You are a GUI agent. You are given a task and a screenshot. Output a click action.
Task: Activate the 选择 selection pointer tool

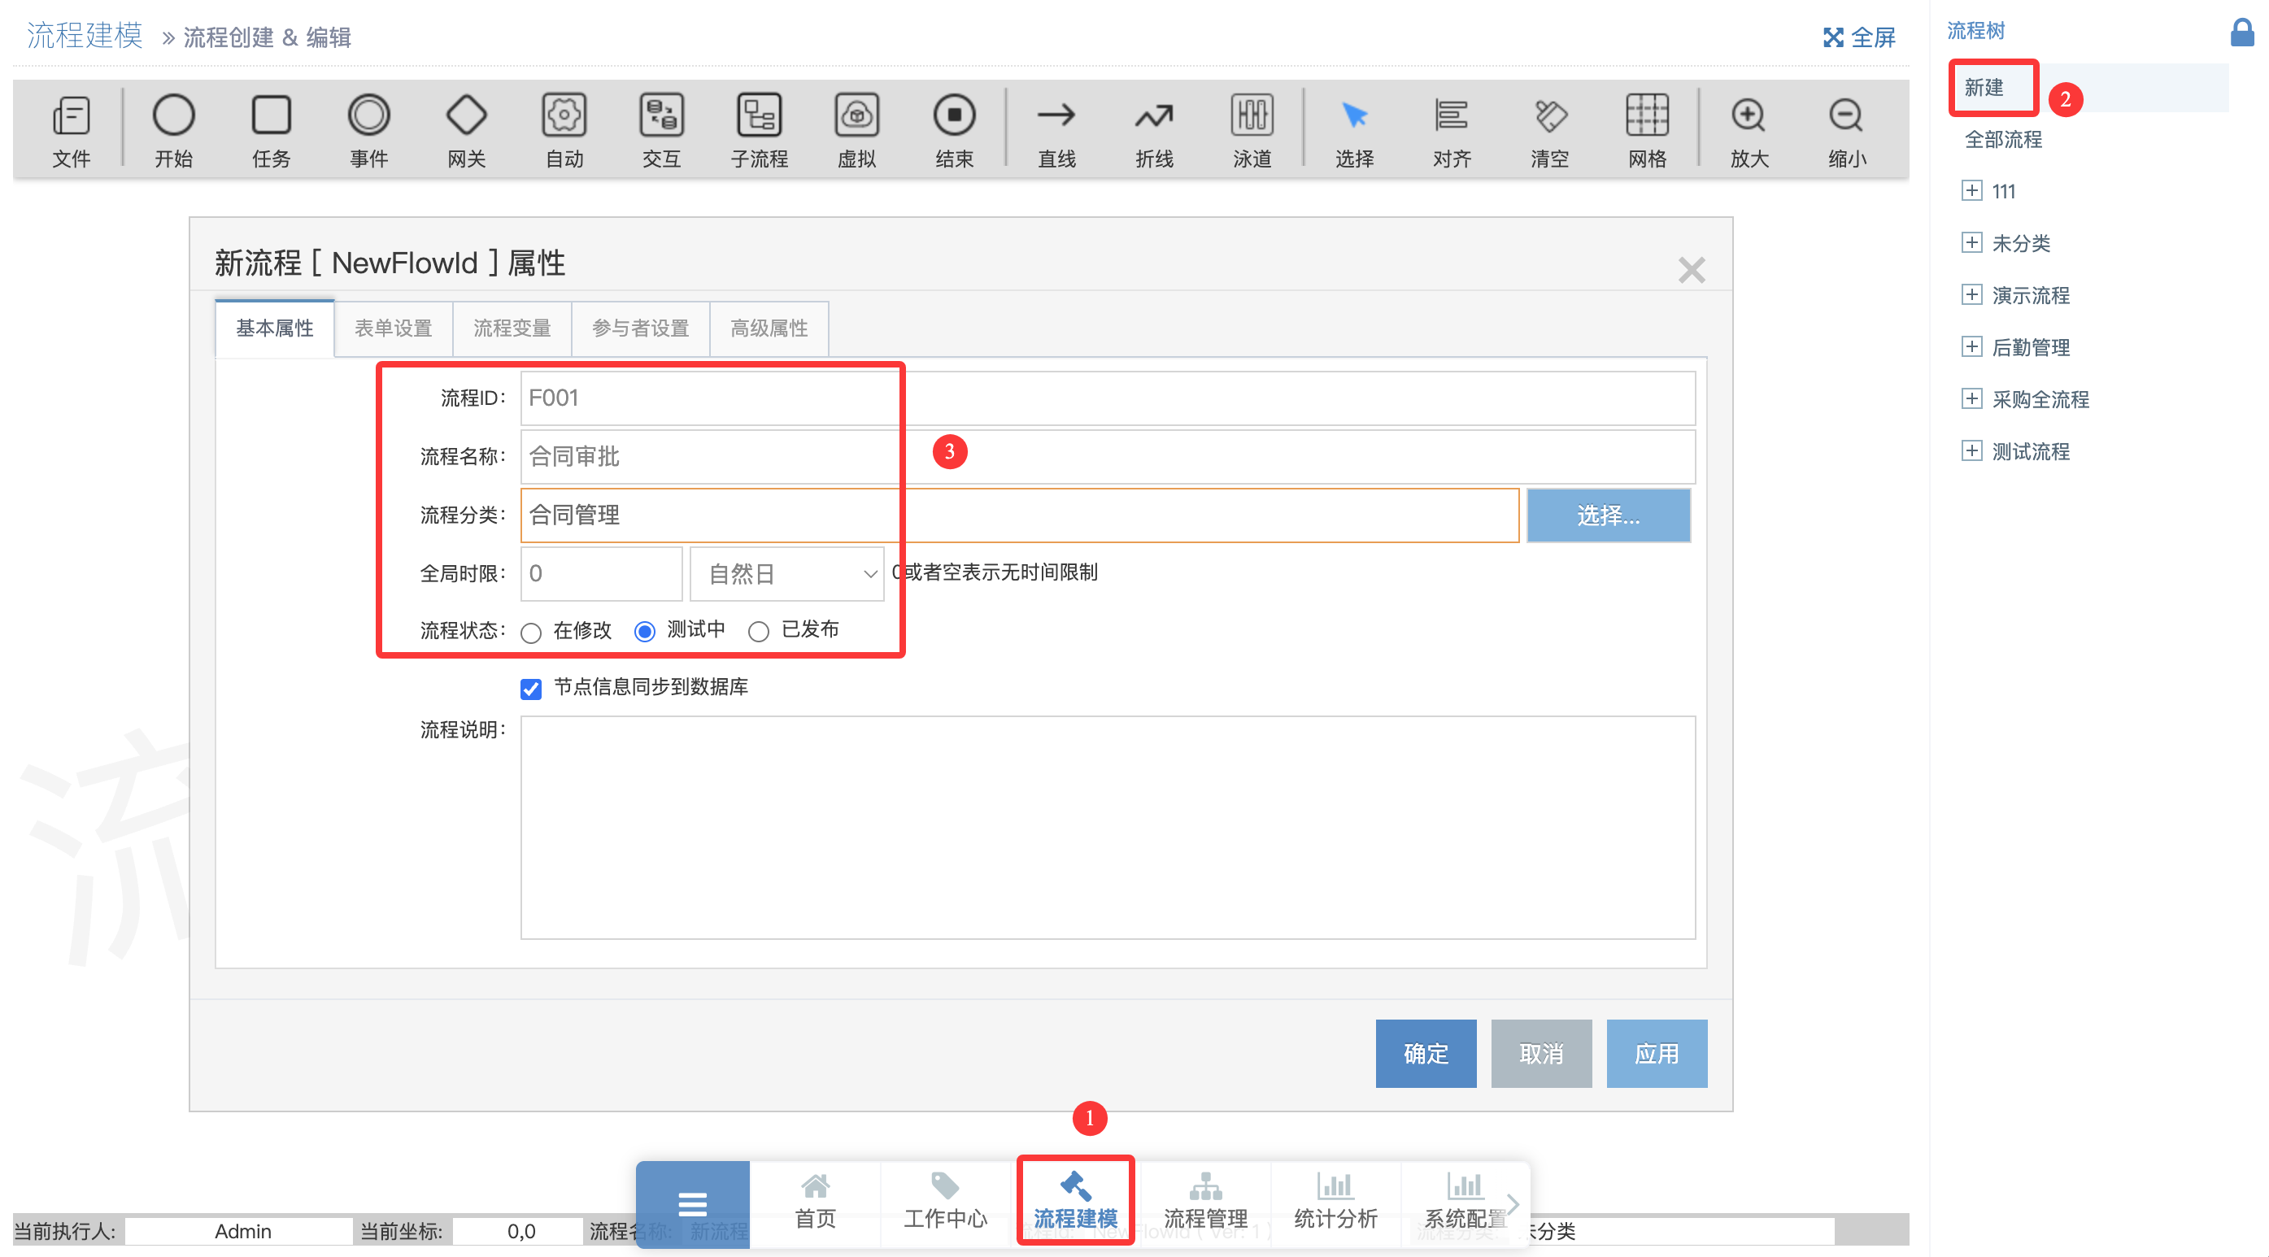1355,133
